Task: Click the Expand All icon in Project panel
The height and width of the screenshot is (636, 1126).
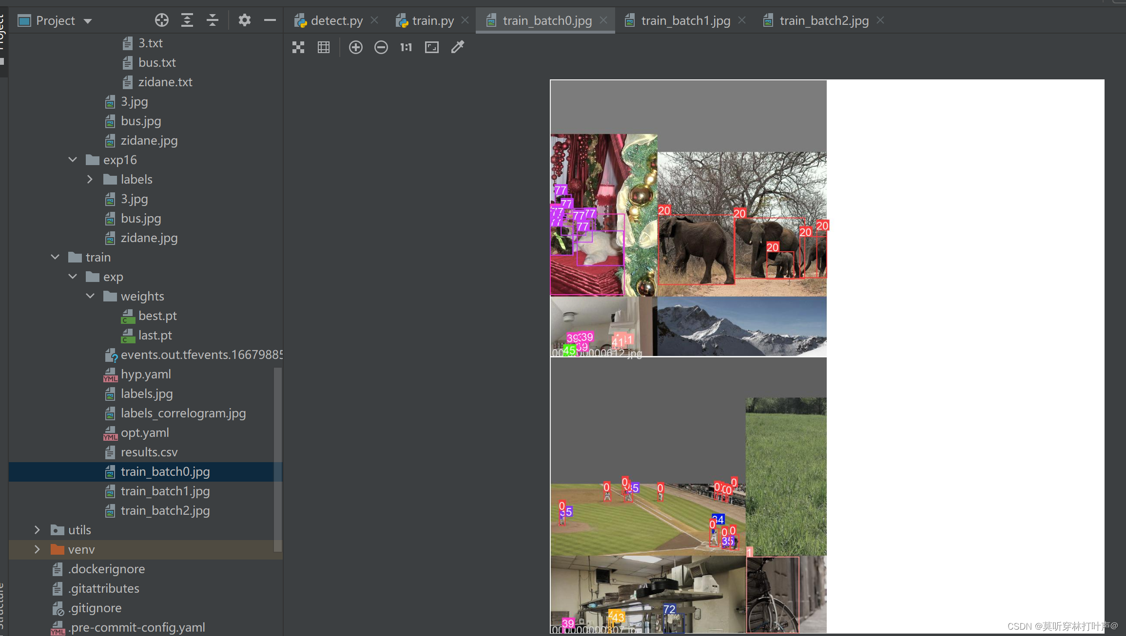Action: 187,20
